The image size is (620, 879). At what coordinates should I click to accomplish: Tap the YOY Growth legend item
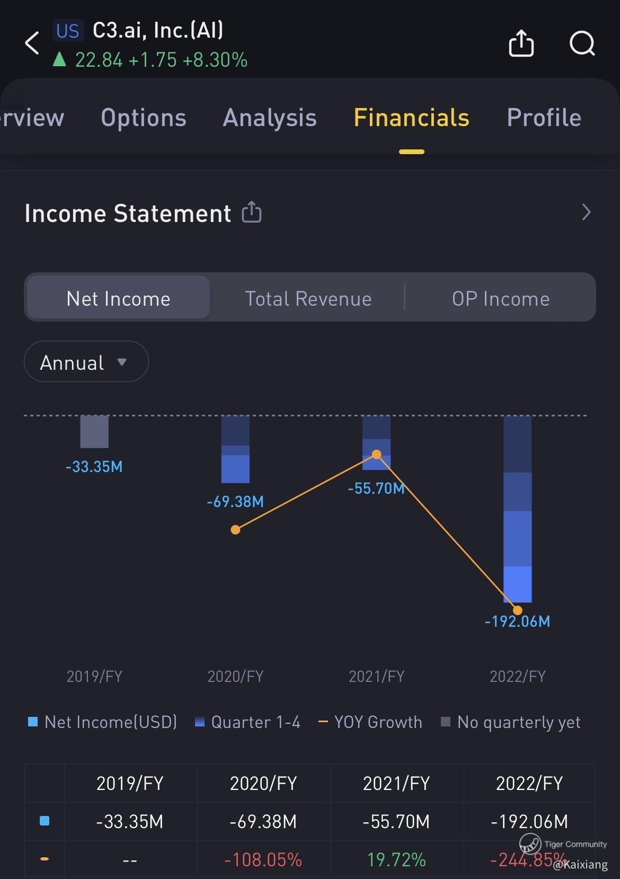click(370, 722)
